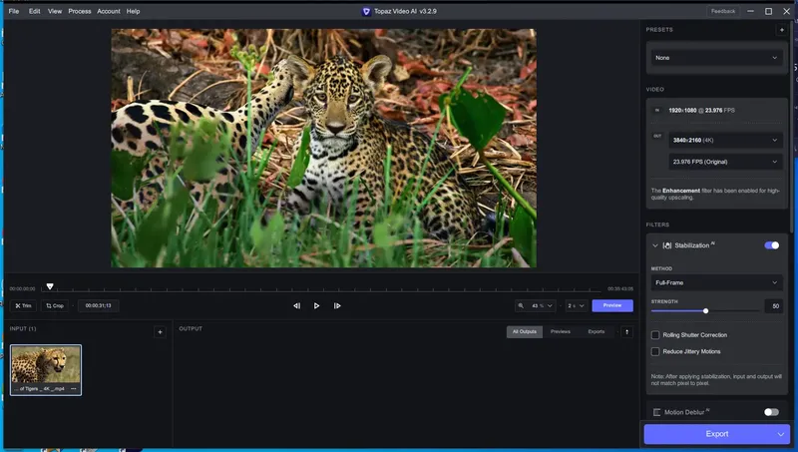Open the 2 s preview duration dropdown

click(x=577, y=306)
